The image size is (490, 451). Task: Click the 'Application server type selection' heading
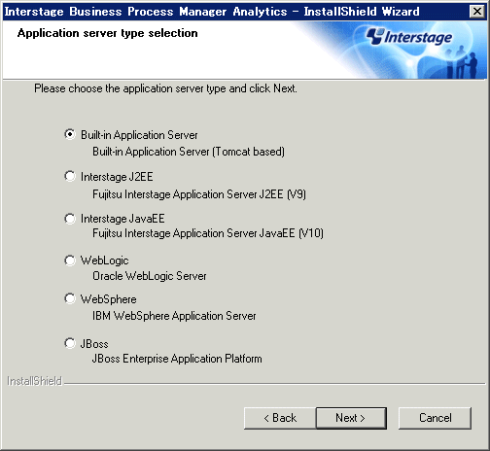click(x=107, y=33)
